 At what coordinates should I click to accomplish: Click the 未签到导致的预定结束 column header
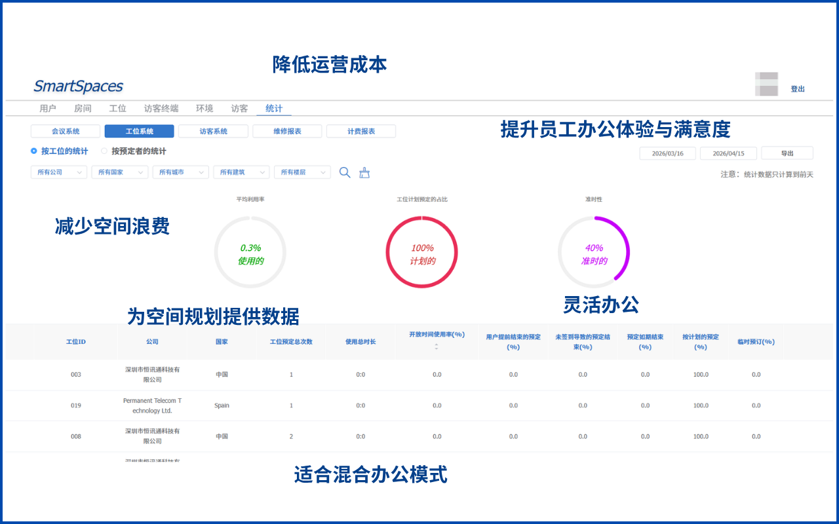(x=583, y=342)
